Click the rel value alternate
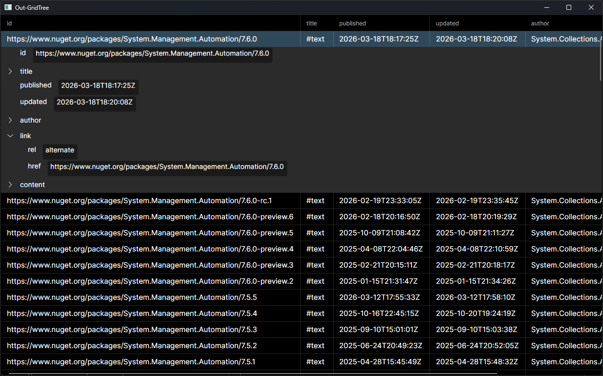 (x=60, y=150)
